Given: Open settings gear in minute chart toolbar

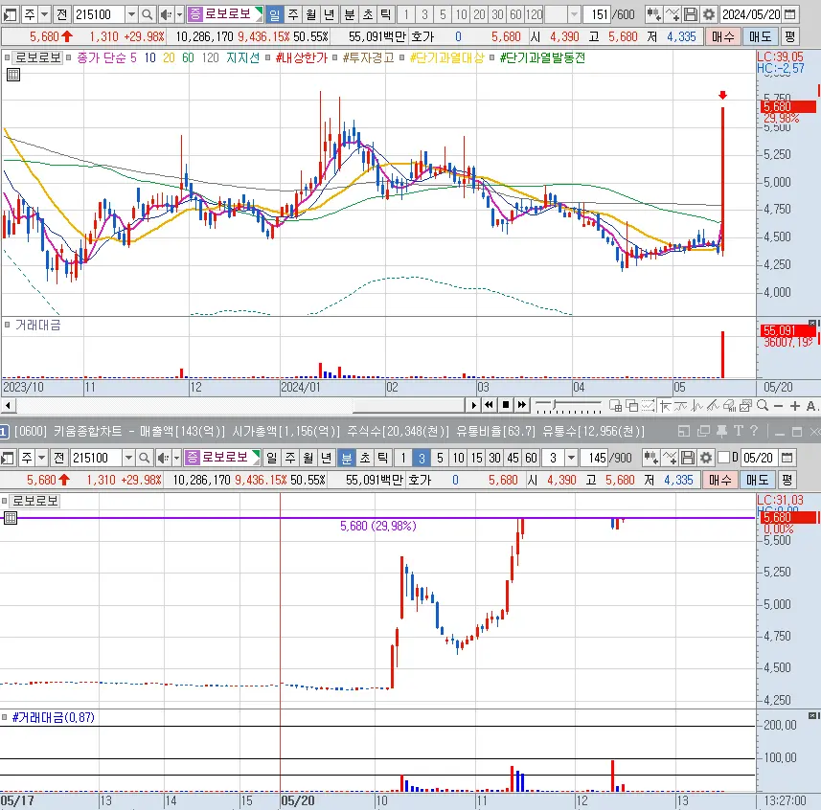Looking at the screenshot, I should (x=706, y=458).
